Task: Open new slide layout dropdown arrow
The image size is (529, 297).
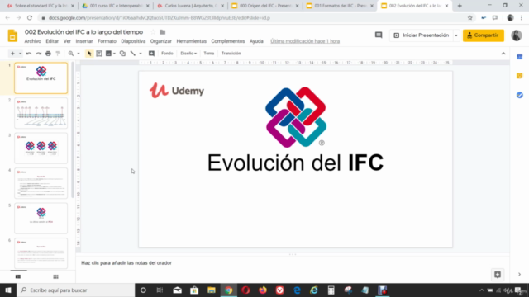Action: (x=20, y=53)
